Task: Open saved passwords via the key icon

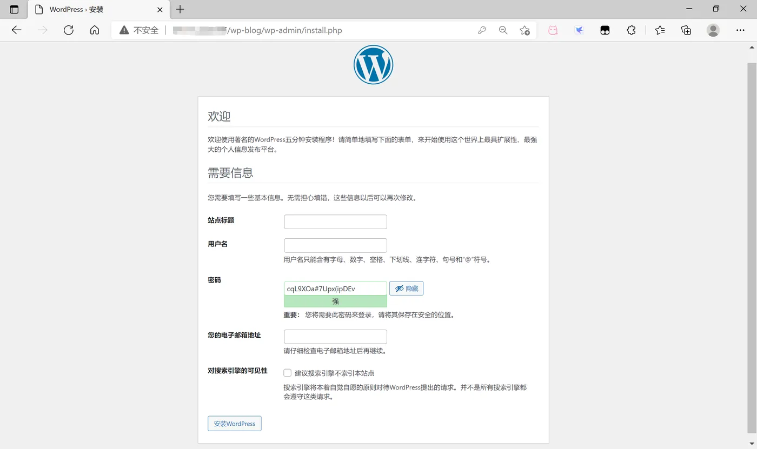Action: coord(482,30)
